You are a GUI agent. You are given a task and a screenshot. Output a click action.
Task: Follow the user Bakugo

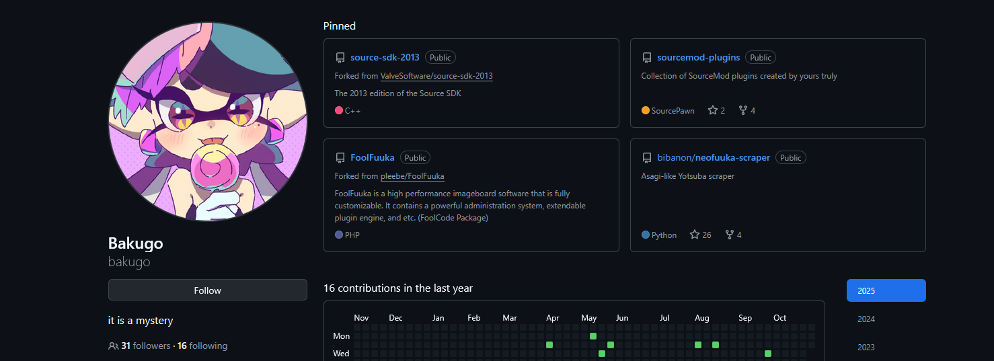coord(207,290)
